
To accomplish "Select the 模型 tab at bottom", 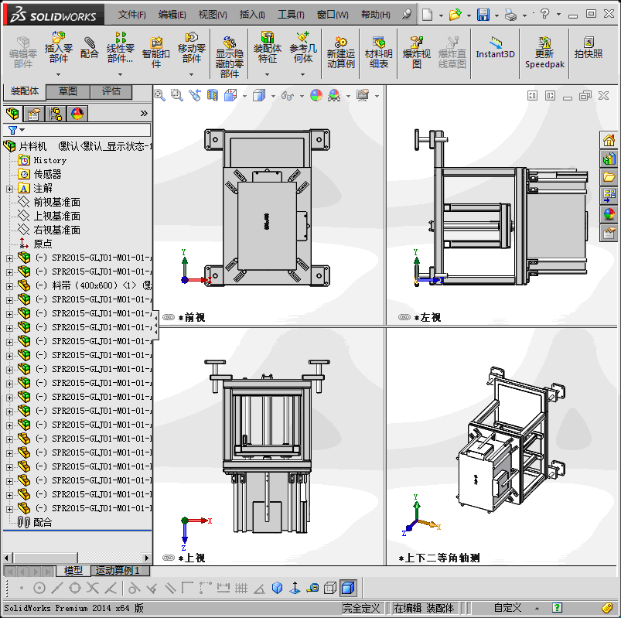I will click(73, 571).
